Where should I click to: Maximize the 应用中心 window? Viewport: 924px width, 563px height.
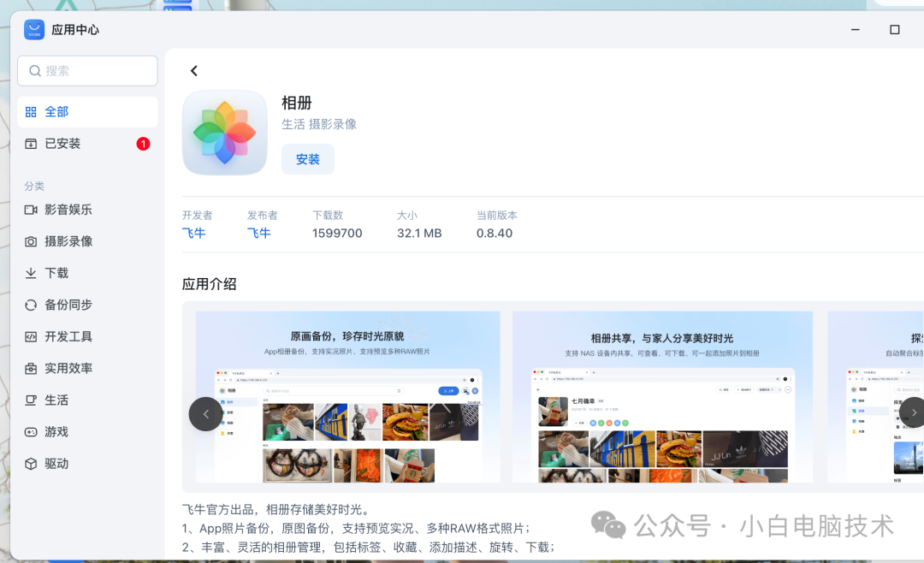click(x=895, y=29)
